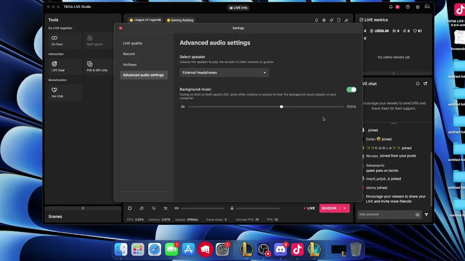
Task: Open Discord in the Dock
Action: coord(280,249)
